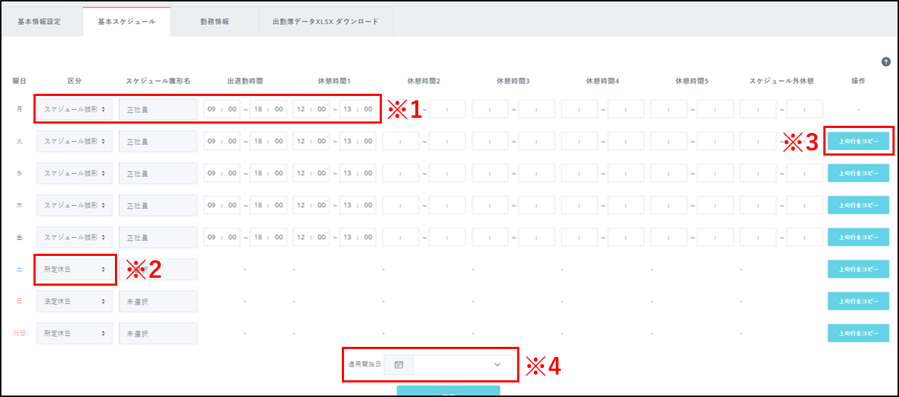Open the 適用開始日 date dropdown
This screenshot has width=899, height=397.
click(463, 364)
